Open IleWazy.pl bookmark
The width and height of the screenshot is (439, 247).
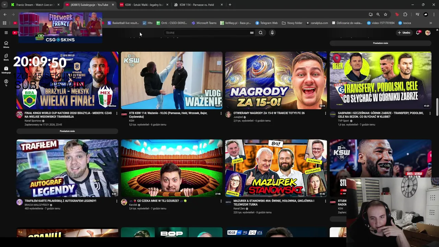click(x=235, y=23)
